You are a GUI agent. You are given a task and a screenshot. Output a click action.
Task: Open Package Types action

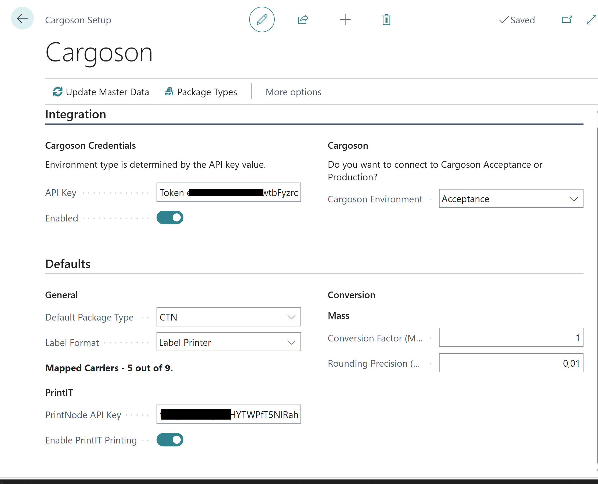(201, 92)
